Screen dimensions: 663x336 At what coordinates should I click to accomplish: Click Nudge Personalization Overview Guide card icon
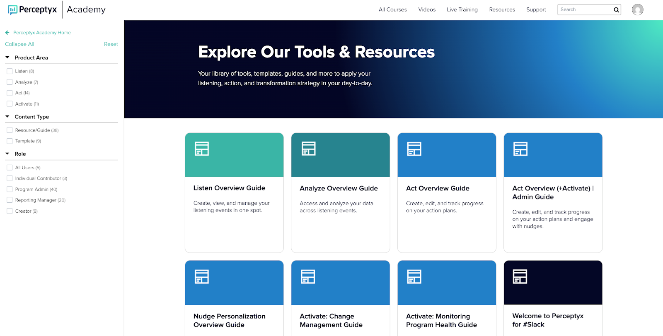pos(202,276)
